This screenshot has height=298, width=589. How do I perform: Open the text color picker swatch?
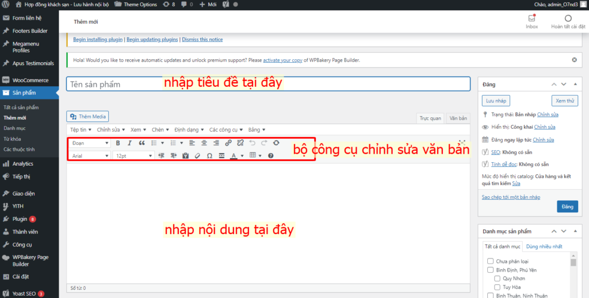[234, 155]
